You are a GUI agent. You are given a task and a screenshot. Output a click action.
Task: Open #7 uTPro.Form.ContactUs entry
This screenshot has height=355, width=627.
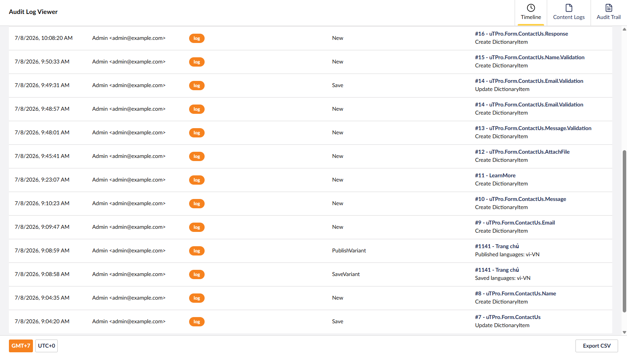(508, 317)
